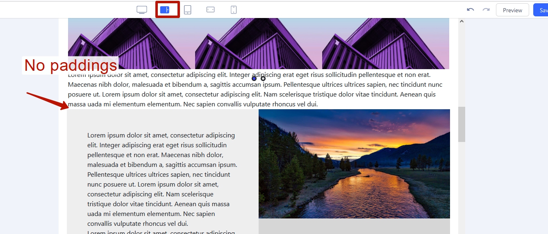Select the highlighted tablet landscape view icon
This screenshot has height=234, width=548.
click(x=165, y=10)
